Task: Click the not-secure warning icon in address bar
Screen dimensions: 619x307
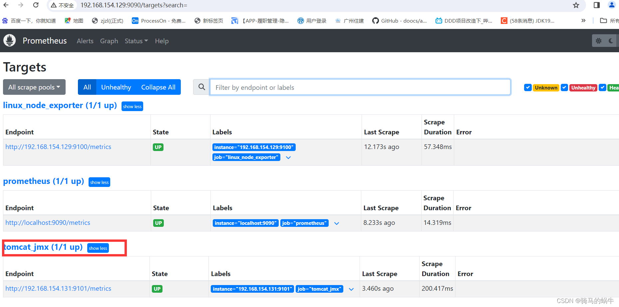Action: click(54, 5)
